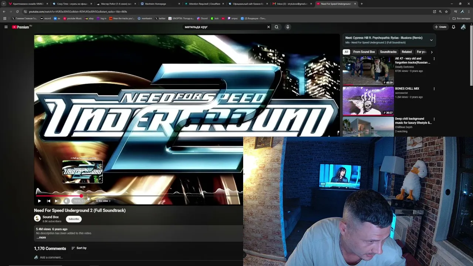Open more actions for Deep chill video

[x=434, y=119]
